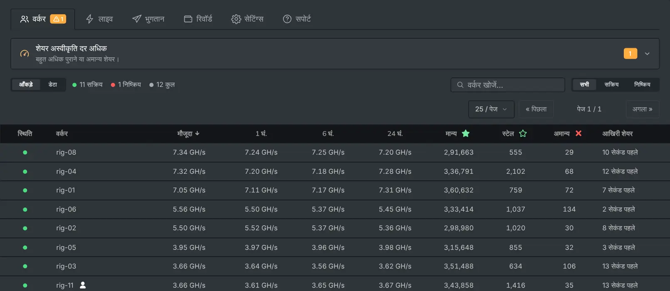
Task: Open the सेटिंग्स tab
Action: tap(248, 19)
